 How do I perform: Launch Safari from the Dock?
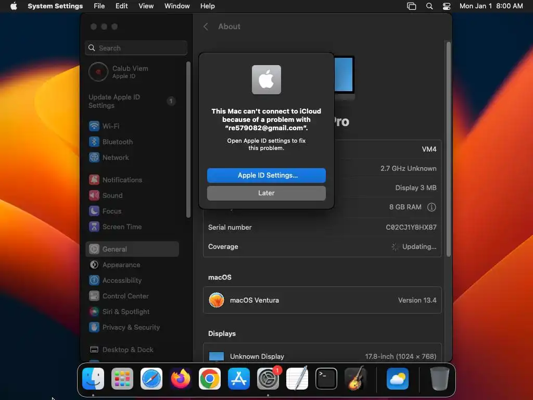(x=151, y=379)
